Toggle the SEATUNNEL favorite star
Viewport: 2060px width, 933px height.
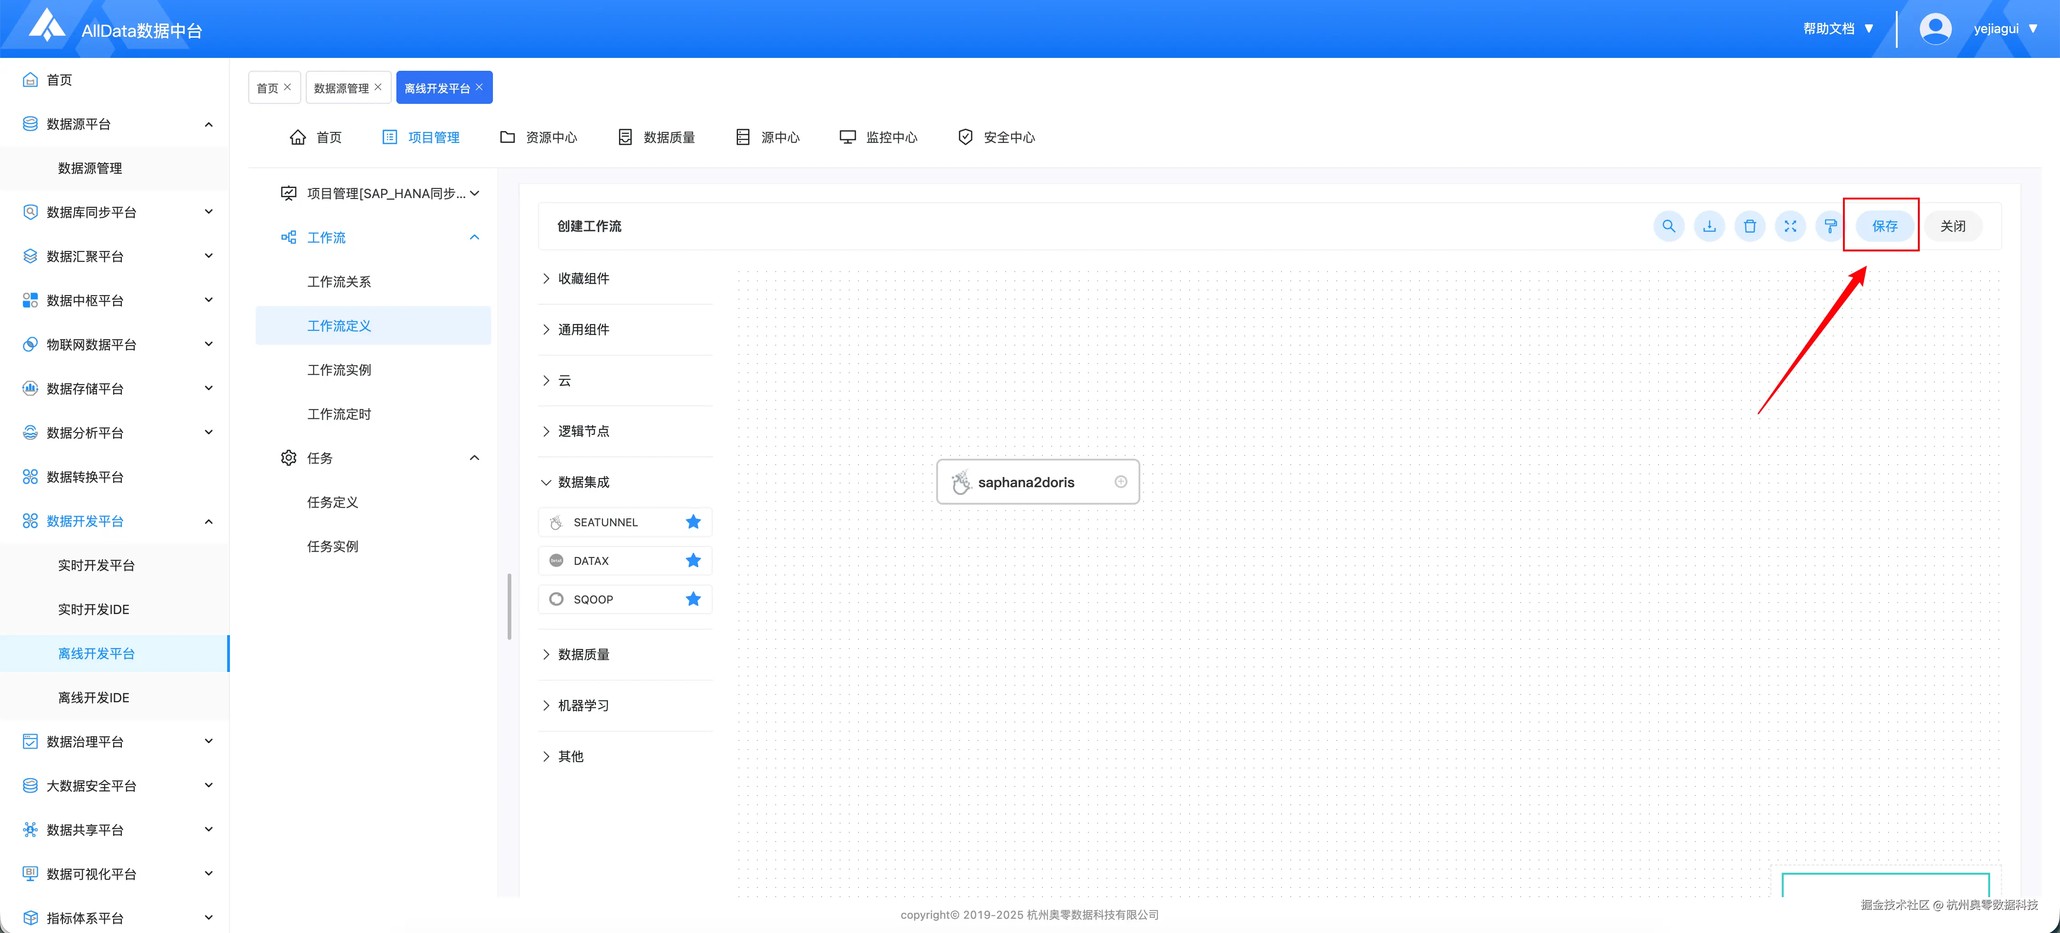(x=693, y=522)
